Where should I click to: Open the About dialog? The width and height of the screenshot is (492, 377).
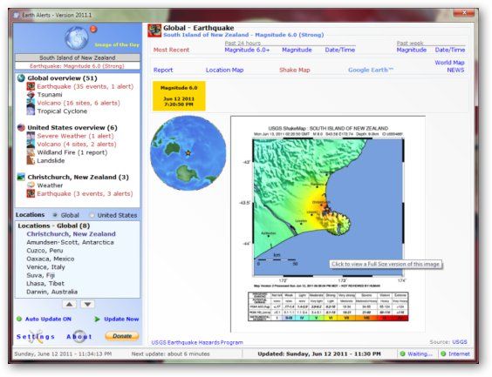[79, 337]
